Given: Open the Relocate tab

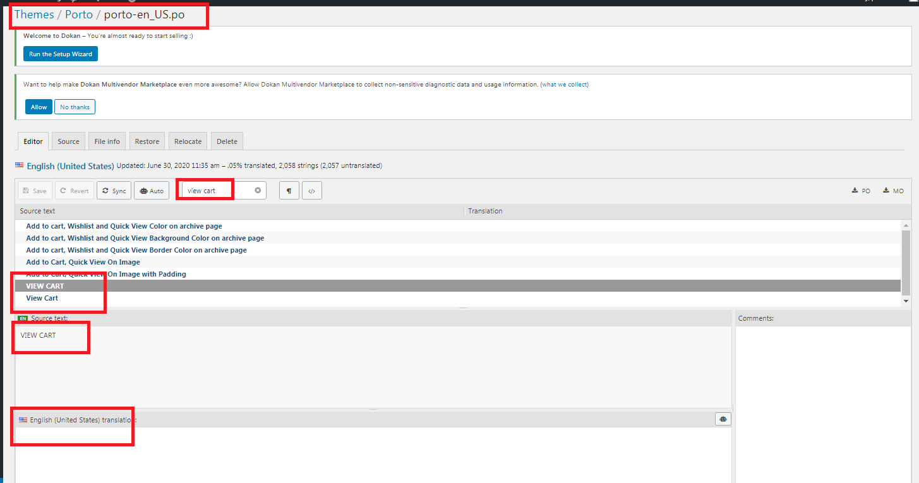Looking at the screenshot, I should pyautogui.click(x=188, y=141).
